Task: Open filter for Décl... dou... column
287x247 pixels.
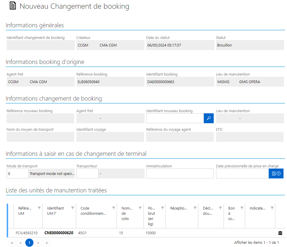Action: click(220, 208)
